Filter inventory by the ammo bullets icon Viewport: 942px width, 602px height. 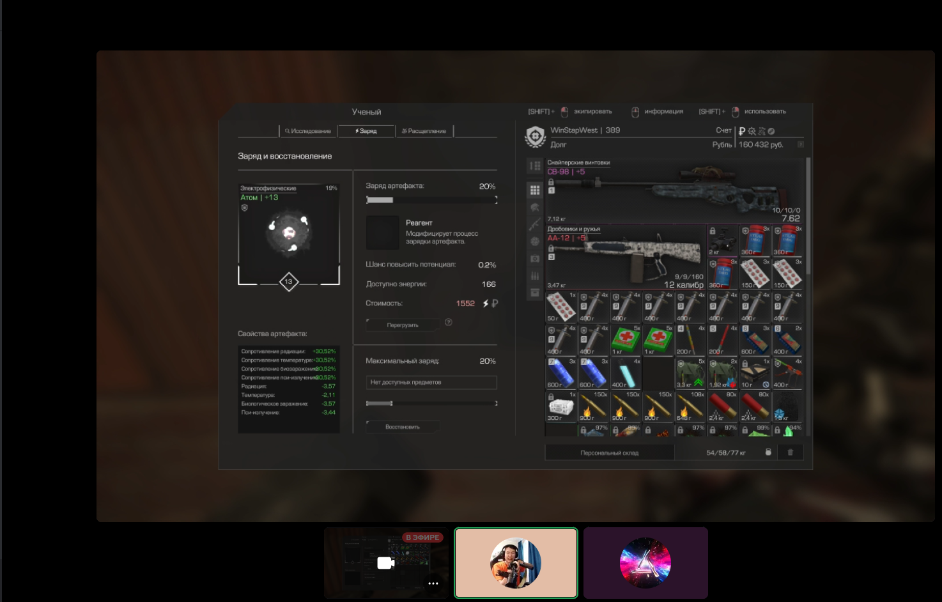[x=535, y=276]
